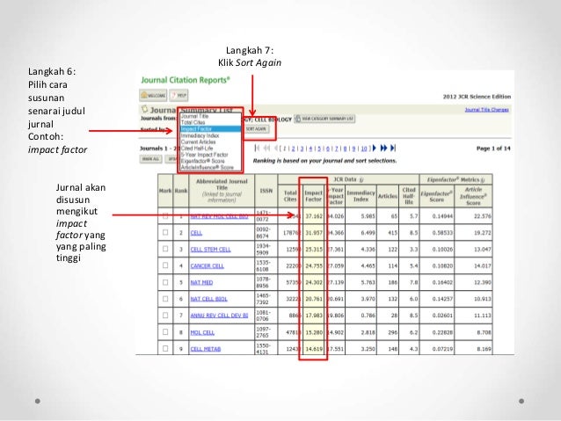
Task: Open NAT REV MOL CELL BIO journal link
Action: (219, 216)
